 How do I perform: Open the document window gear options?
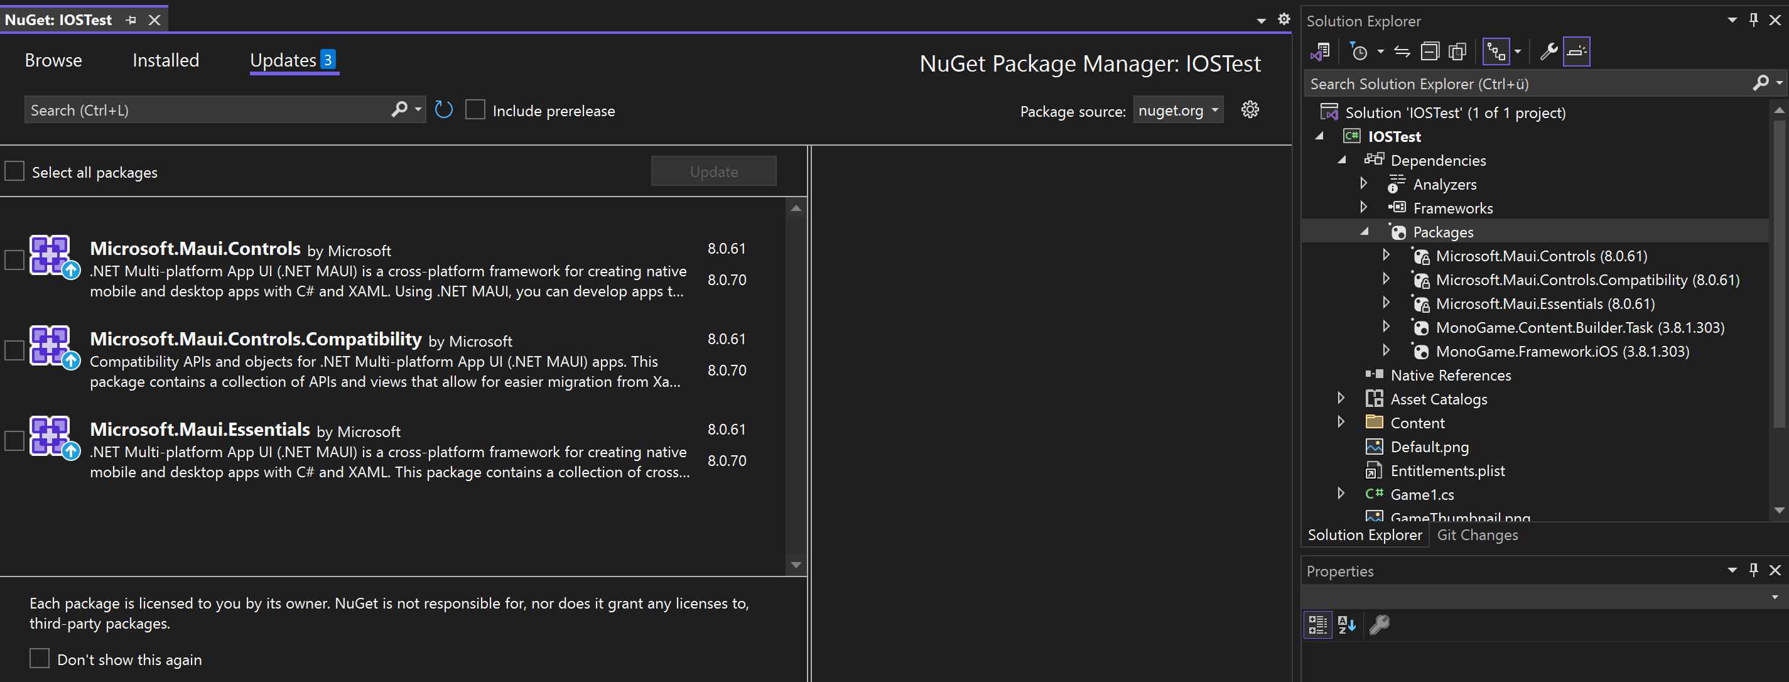coord(1284,19)
